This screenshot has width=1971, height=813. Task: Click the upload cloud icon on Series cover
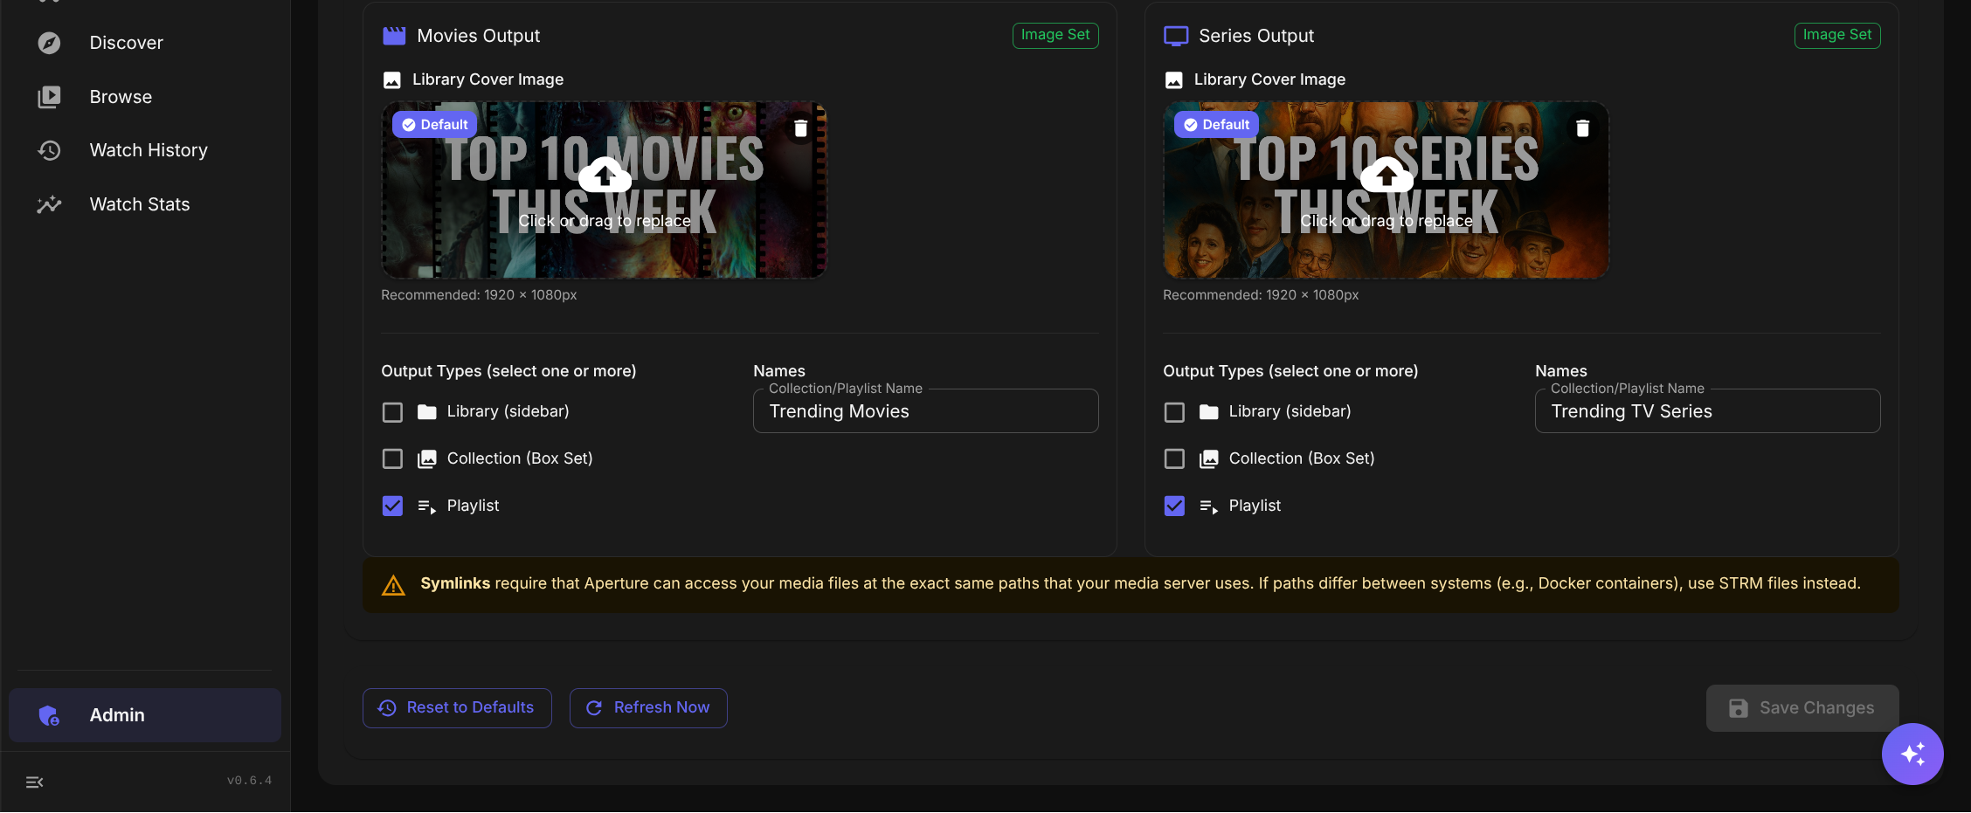point(1387,175)
